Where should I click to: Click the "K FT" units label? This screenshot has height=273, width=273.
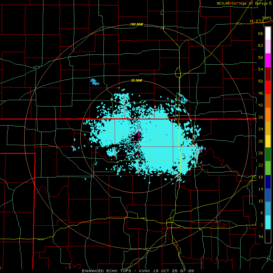(257, 21)
